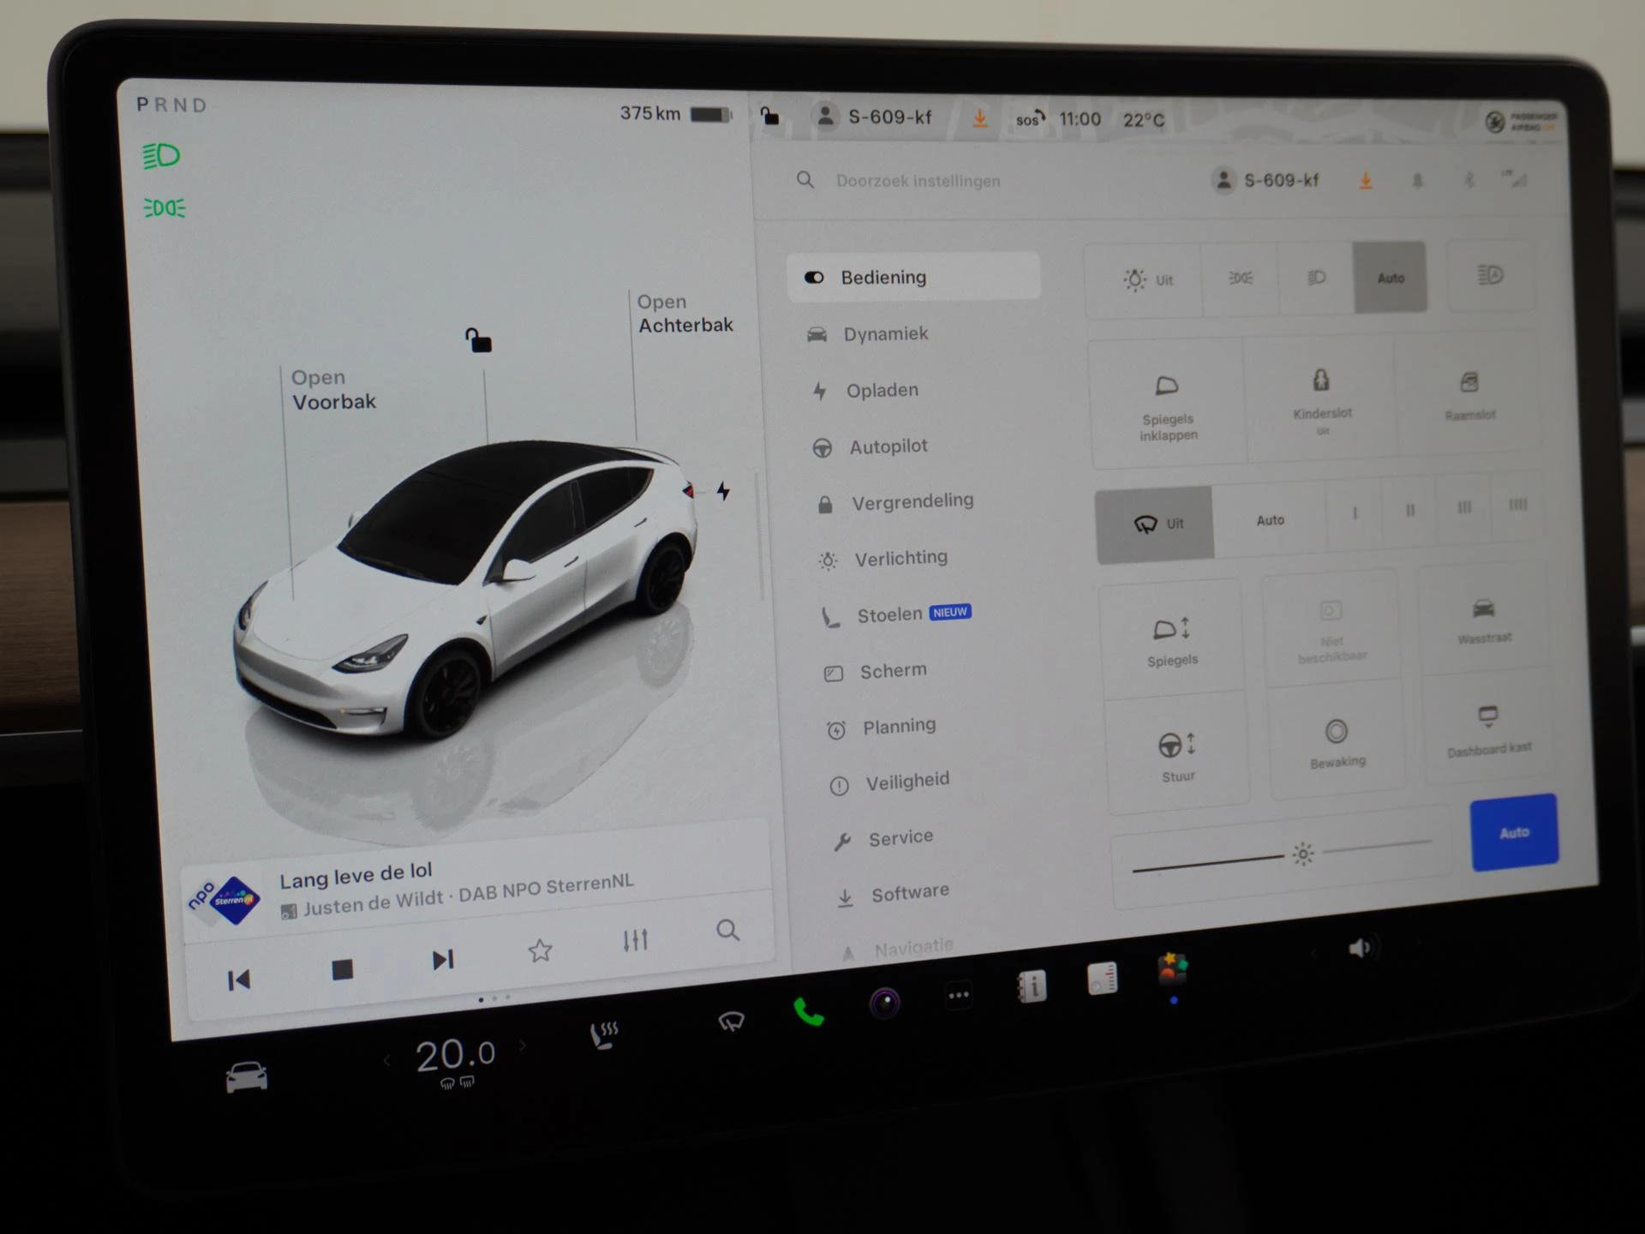Set exterior lights to Auto
This screenshot has width=1645, height=1234.
point(1390,278)
